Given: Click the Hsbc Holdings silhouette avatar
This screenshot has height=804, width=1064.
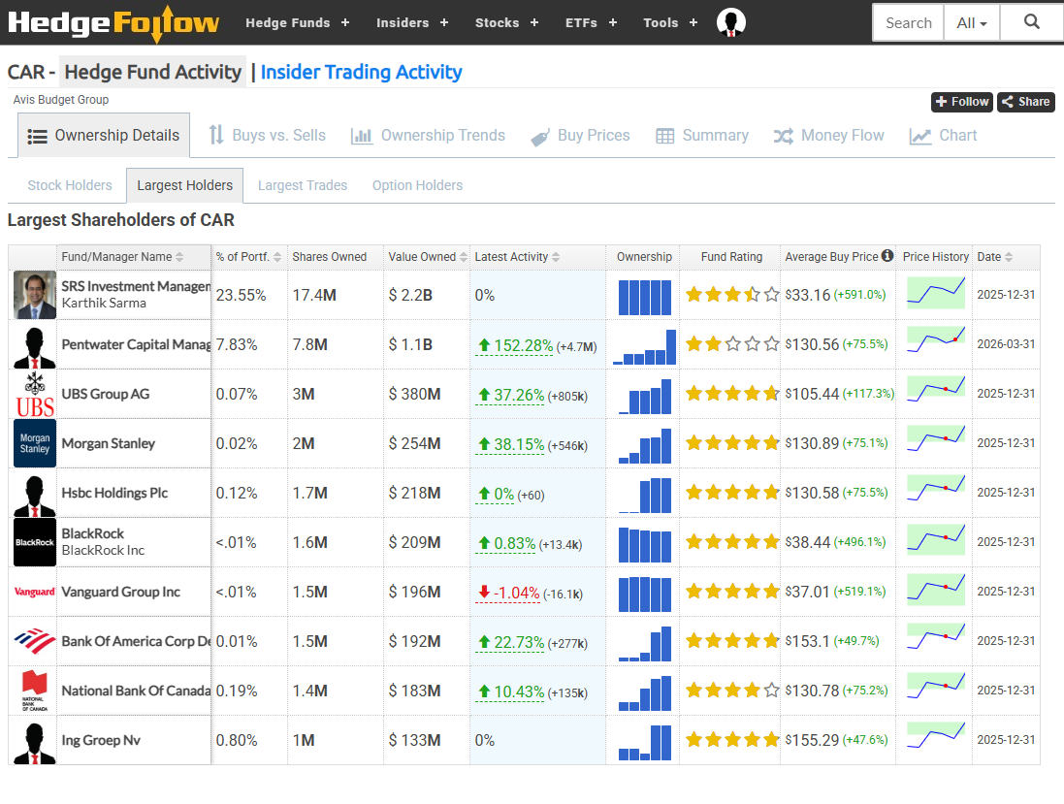Looking at the screenshot, I should (x=35, y=496).
